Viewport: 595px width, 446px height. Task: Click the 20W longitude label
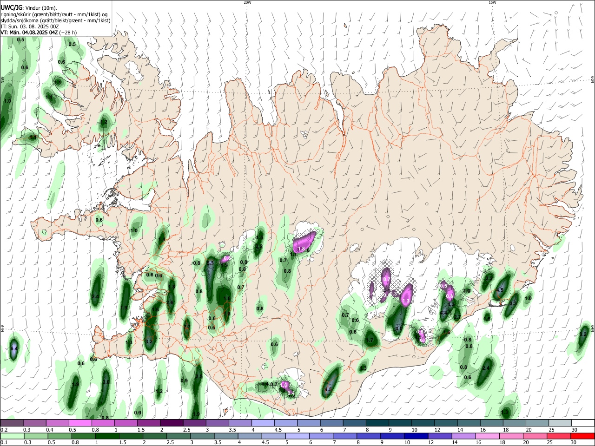[x=247, y=2]
